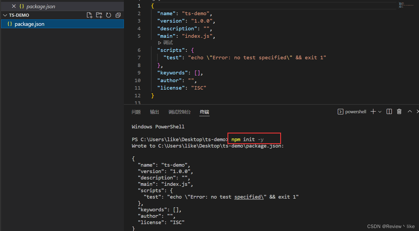Click the "description" key in the editor
Image resolution: width=419 pixels, height=231 pixels.
177,28
